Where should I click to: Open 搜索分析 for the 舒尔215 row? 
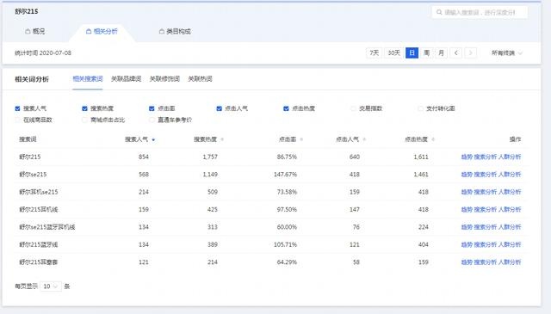(486, 157)
